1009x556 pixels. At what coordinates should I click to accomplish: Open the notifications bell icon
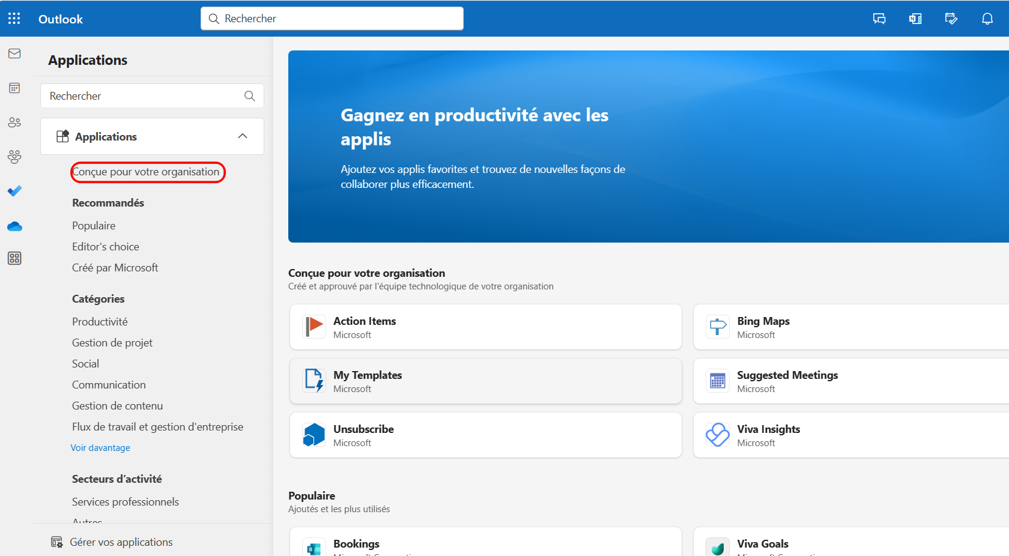(x=987, y=19)
